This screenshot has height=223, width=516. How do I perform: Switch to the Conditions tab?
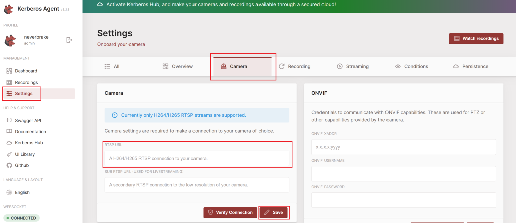pos(411,66)
